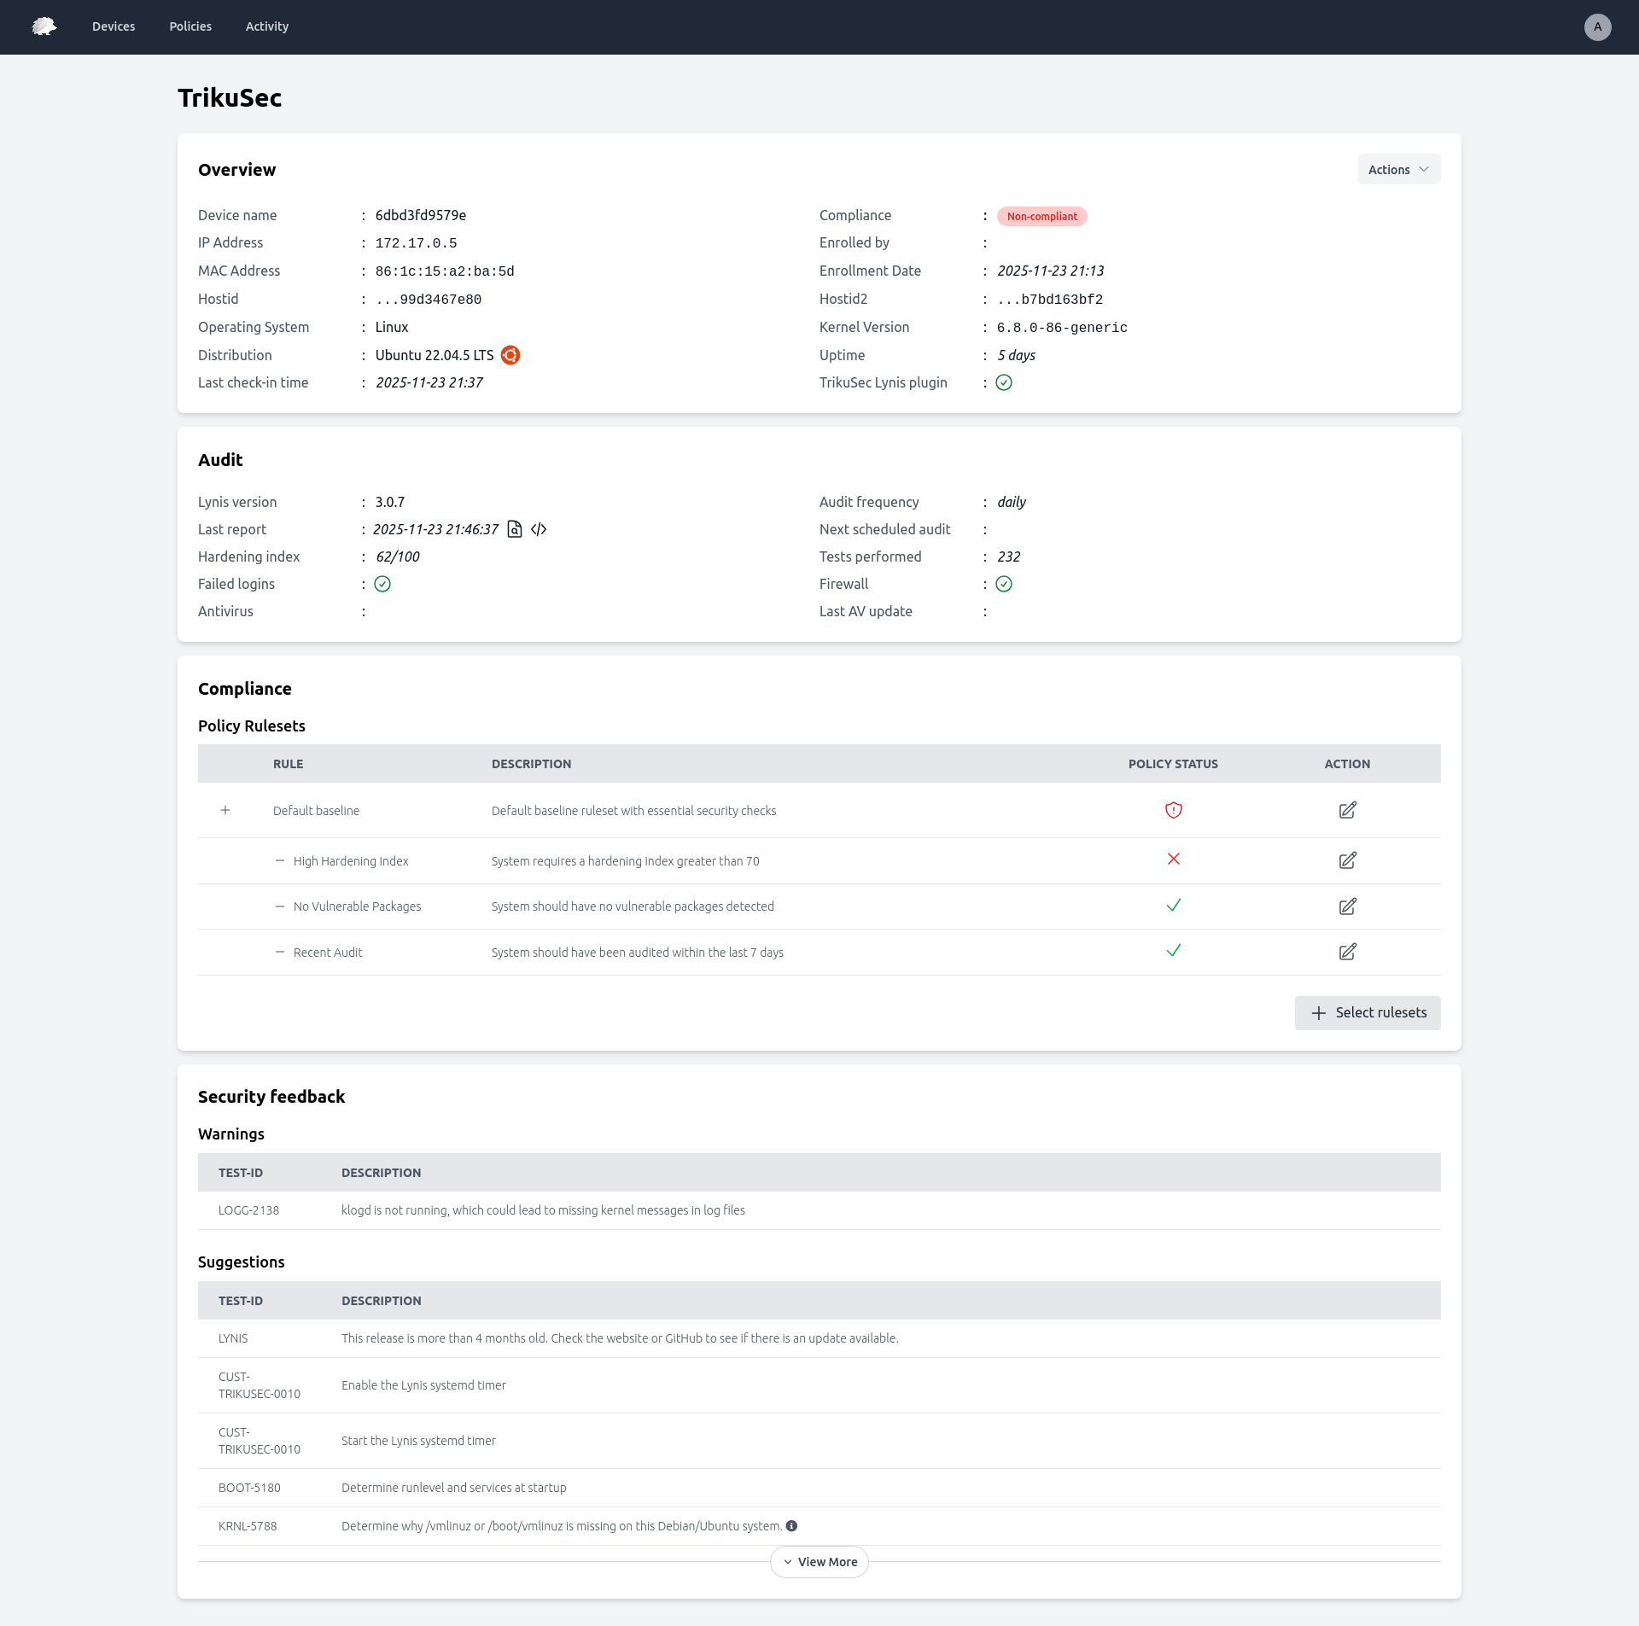
Task: Edit the Default baseline ruleset with pencil icon
Action: pos(1347,810)
